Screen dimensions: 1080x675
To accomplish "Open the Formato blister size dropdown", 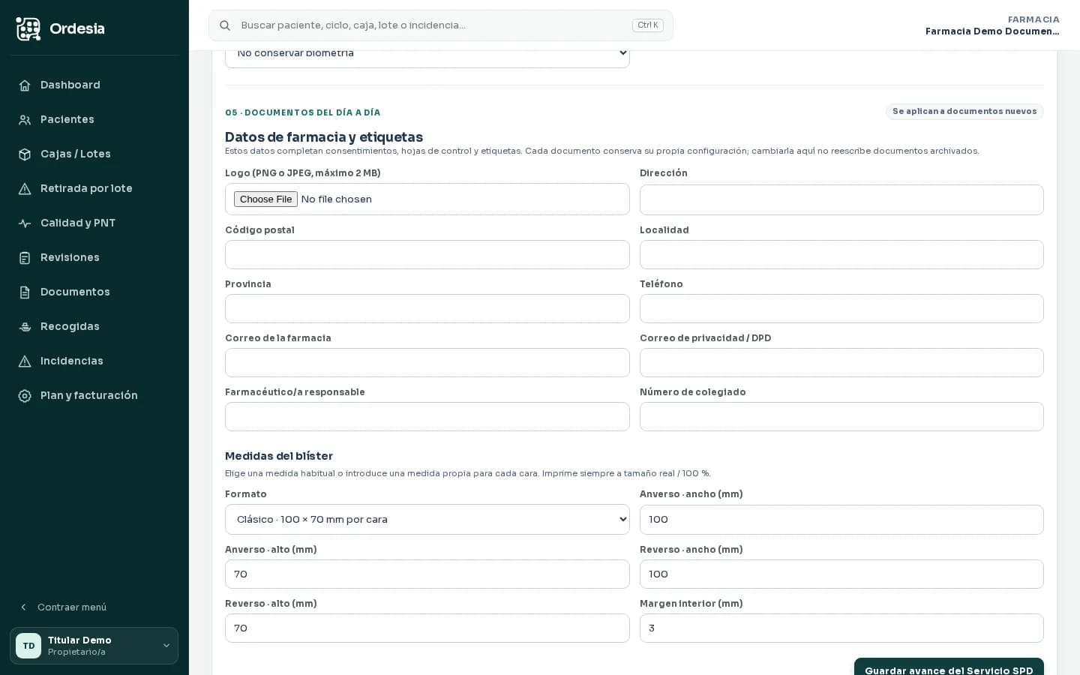I will [427, 520].
